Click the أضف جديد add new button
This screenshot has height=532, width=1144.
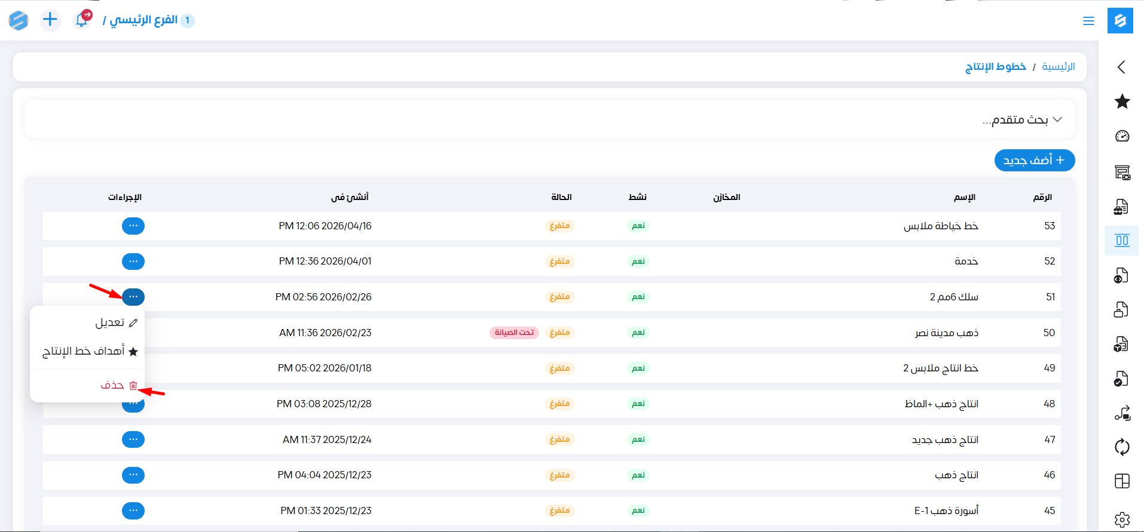(x=1034, y=160)
